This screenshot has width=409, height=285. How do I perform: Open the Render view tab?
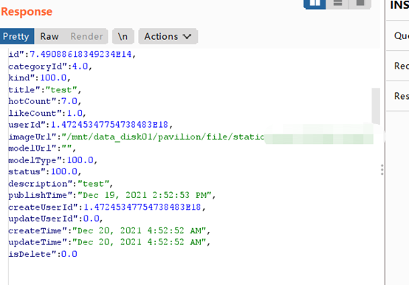pos(86,36)
